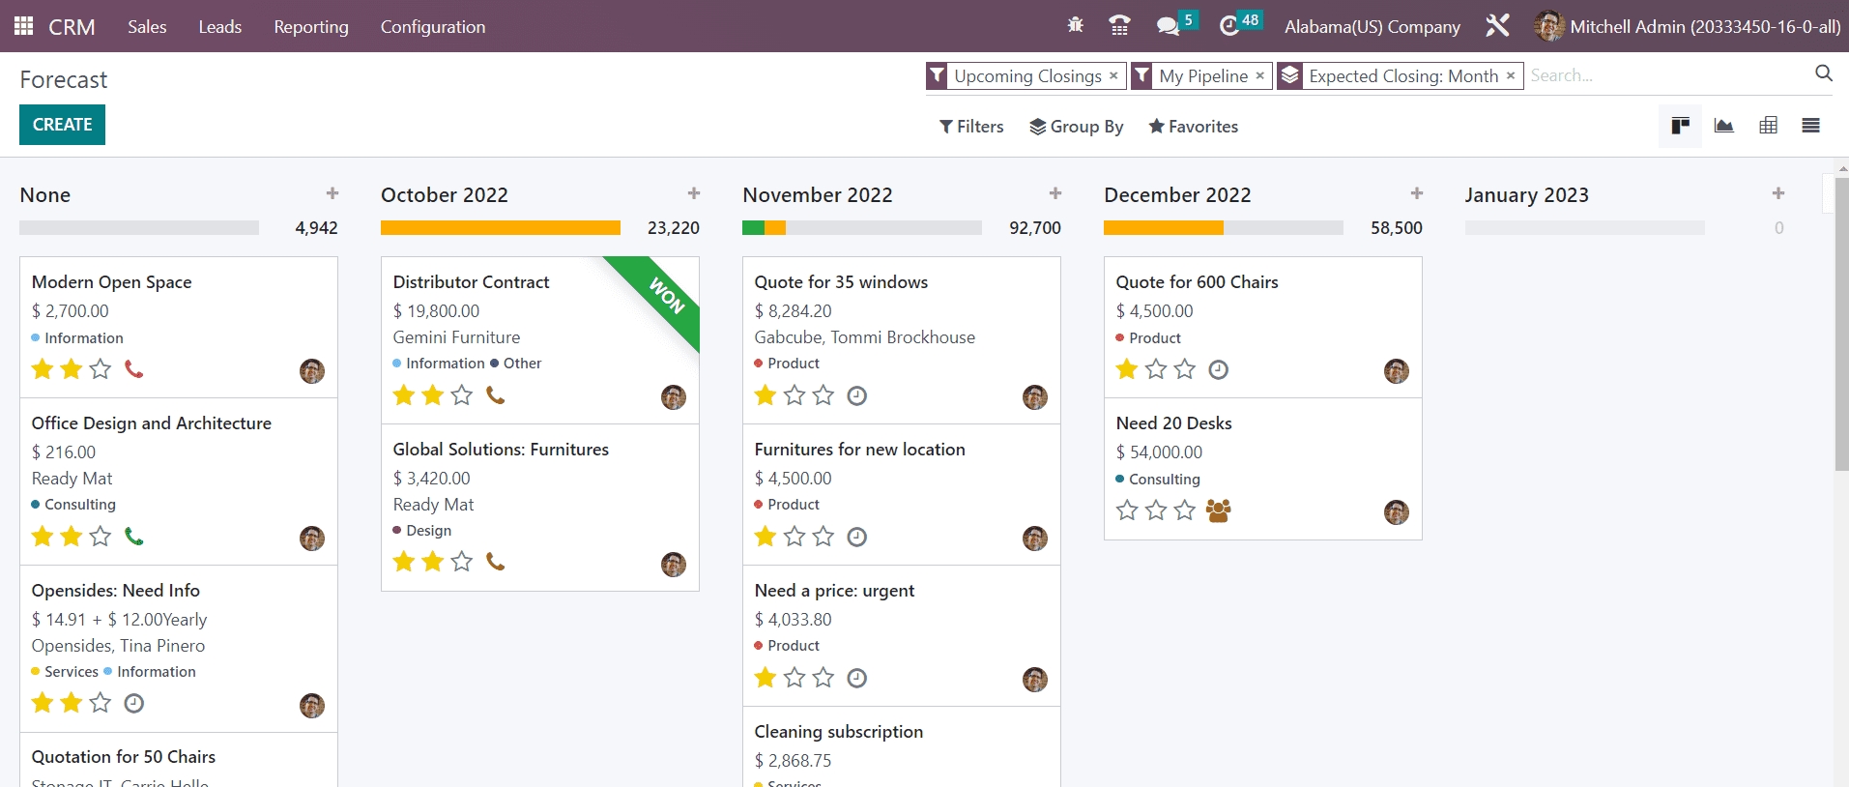
Task: Open the Configuration menu
Action: [433, 26]
